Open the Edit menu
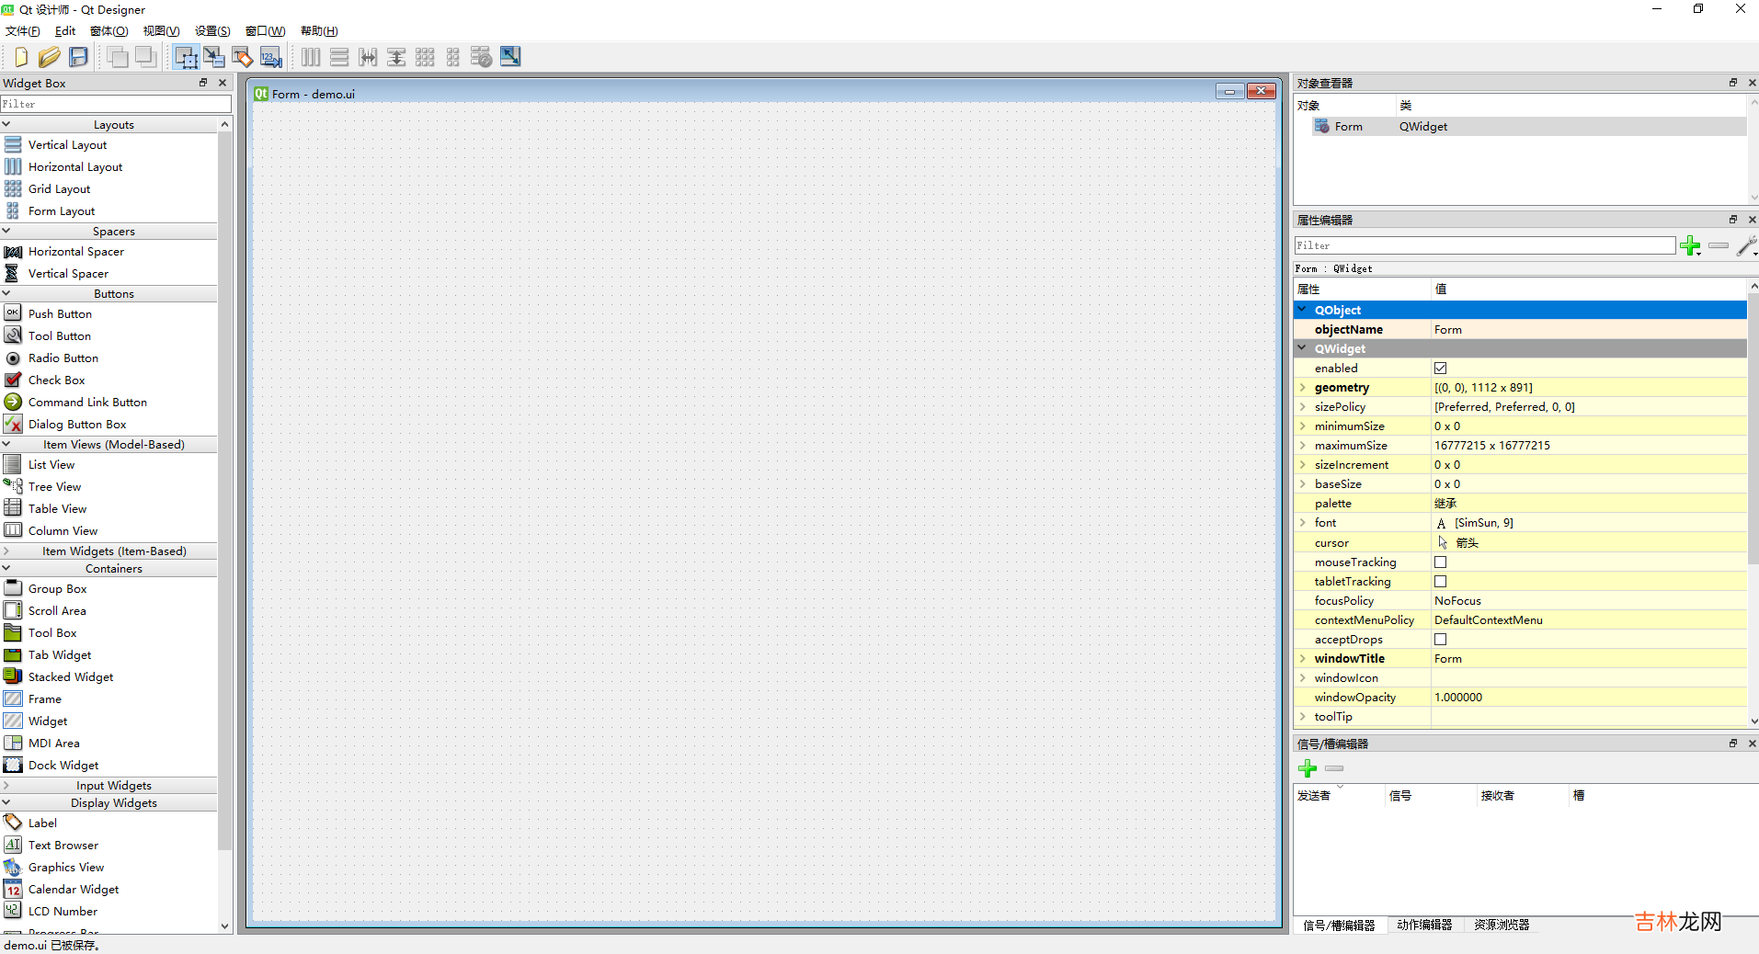This screenshot has height=954, width=1759. (x=65, y=31)
